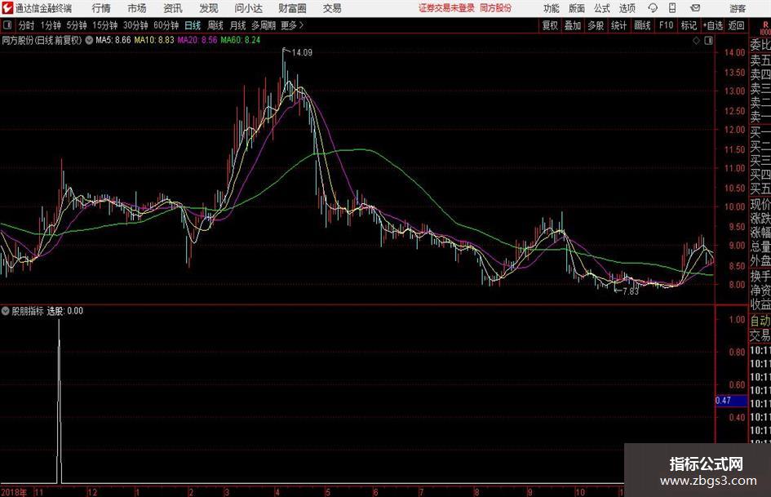Switch to the 周线 weekly tab

point(215,25)
